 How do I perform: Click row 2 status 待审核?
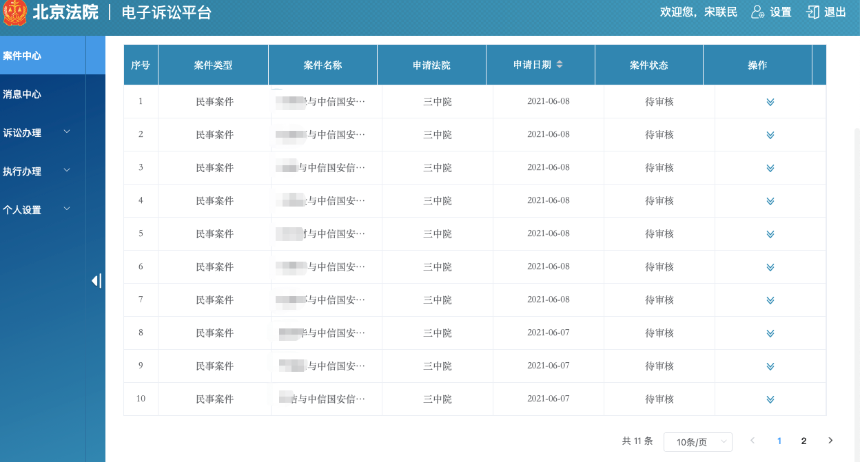tap(659, 135)
